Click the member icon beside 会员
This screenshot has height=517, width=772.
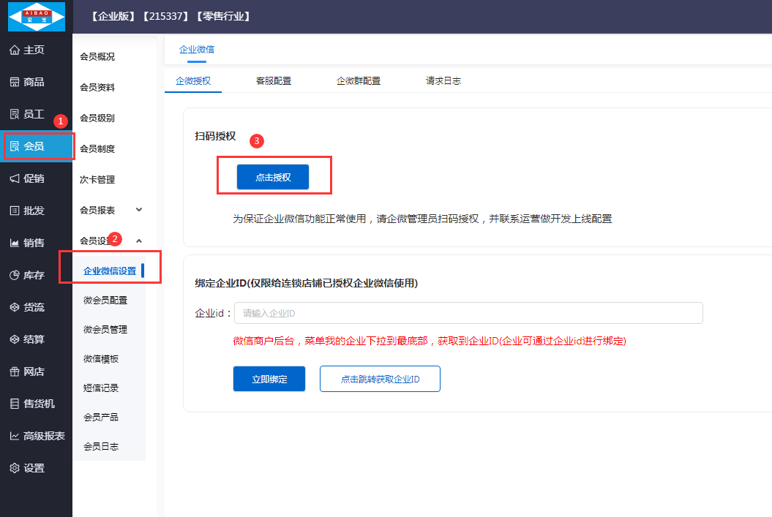point(15,146)
